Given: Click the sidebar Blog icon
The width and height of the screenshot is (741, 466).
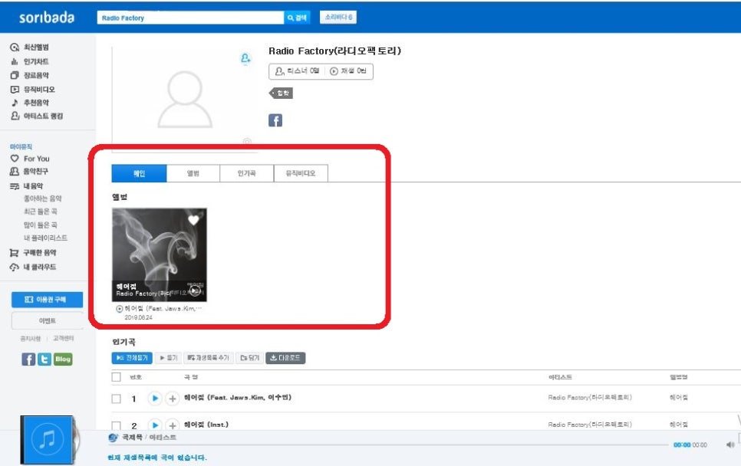Looking at the screenshot, I should (x=63, y=359).
